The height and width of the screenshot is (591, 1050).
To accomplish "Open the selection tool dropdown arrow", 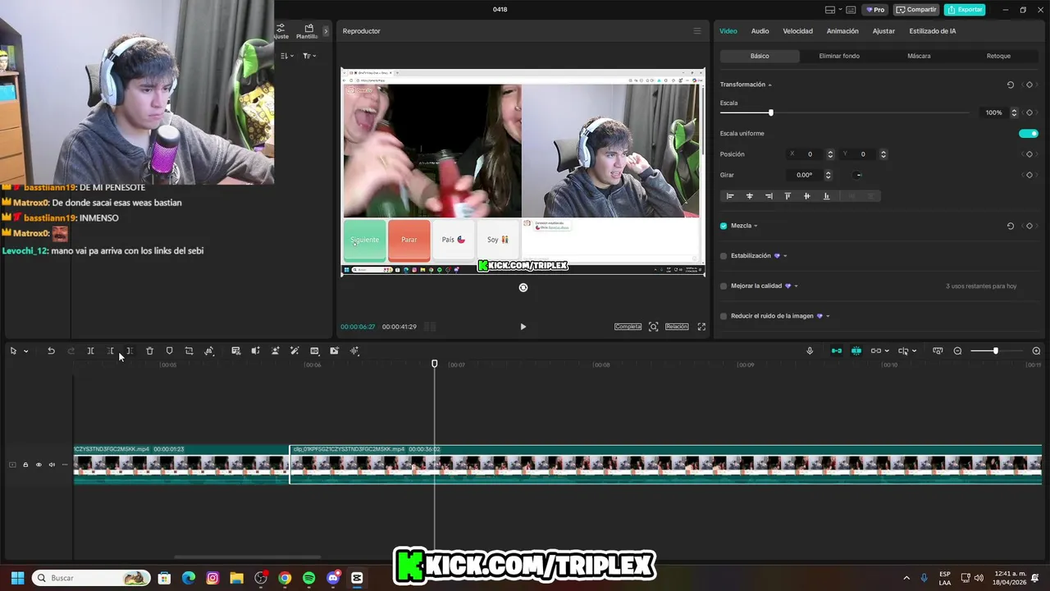I will (x=25, y=351).
